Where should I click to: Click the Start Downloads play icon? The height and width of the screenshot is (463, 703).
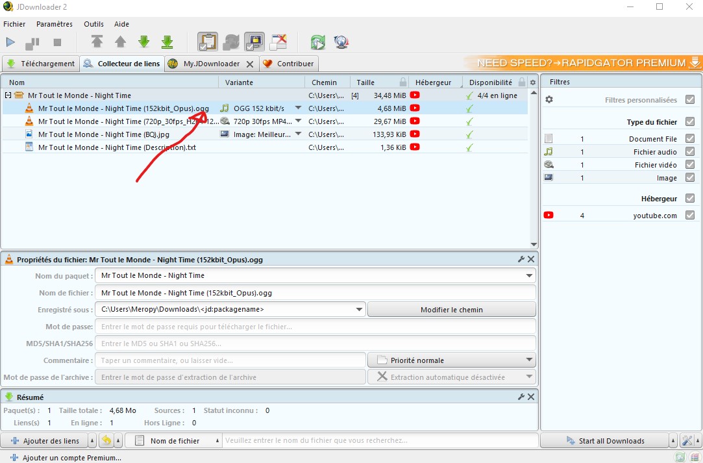(10, 43)
